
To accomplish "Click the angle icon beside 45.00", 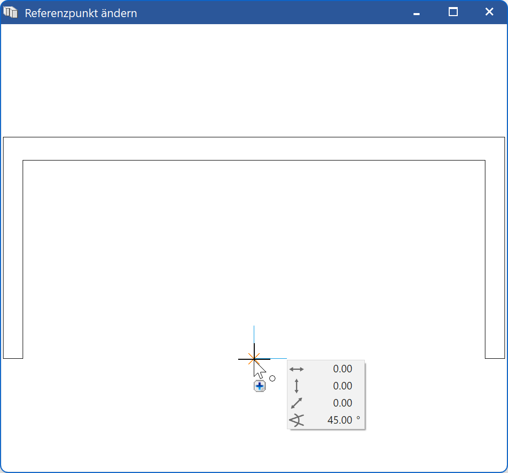I will pos(296,420).
